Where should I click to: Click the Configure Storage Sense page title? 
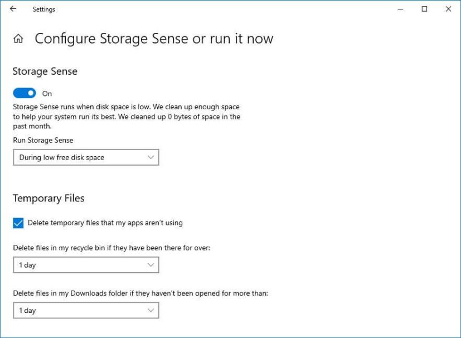(x=154, y=38)
